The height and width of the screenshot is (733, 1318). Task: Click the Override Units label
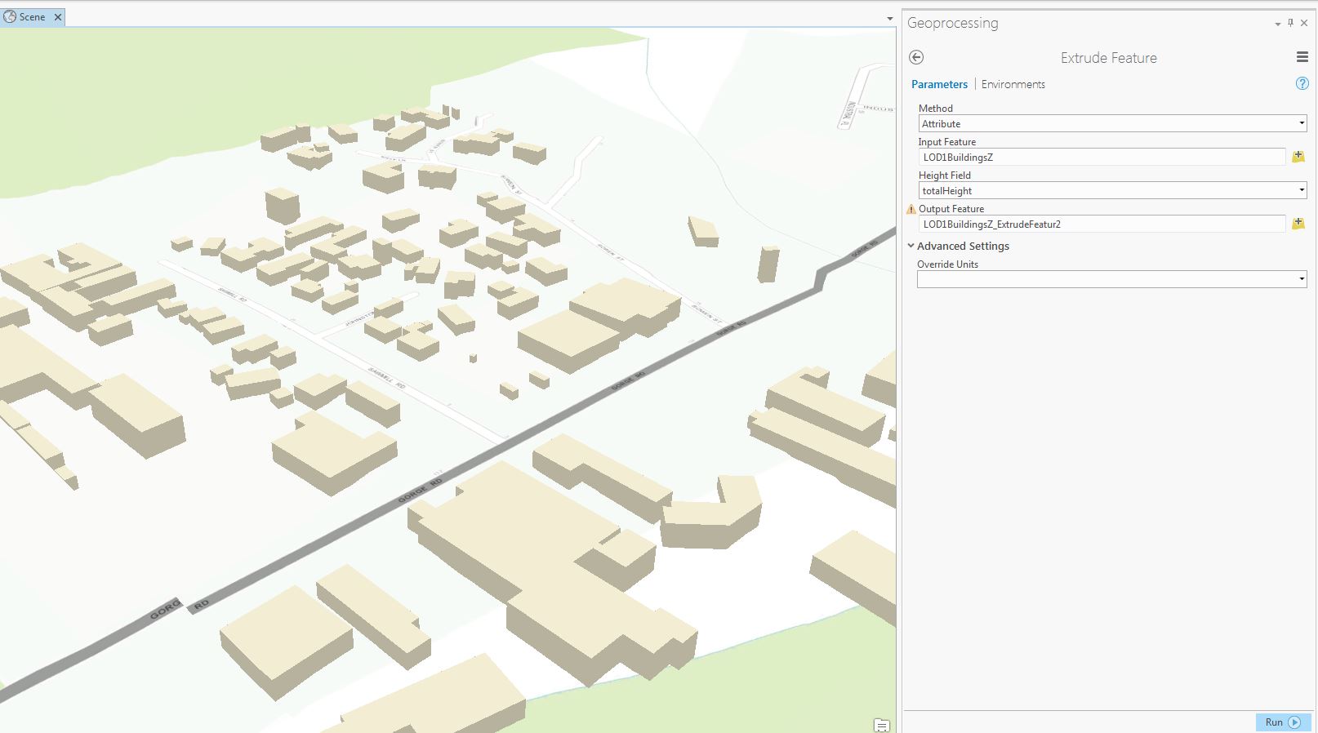947,264
